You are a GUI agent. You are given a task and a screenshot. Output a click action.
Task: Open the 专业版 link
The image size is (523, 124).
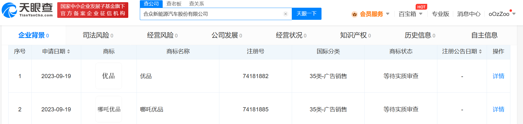click(x=440, y=14)
